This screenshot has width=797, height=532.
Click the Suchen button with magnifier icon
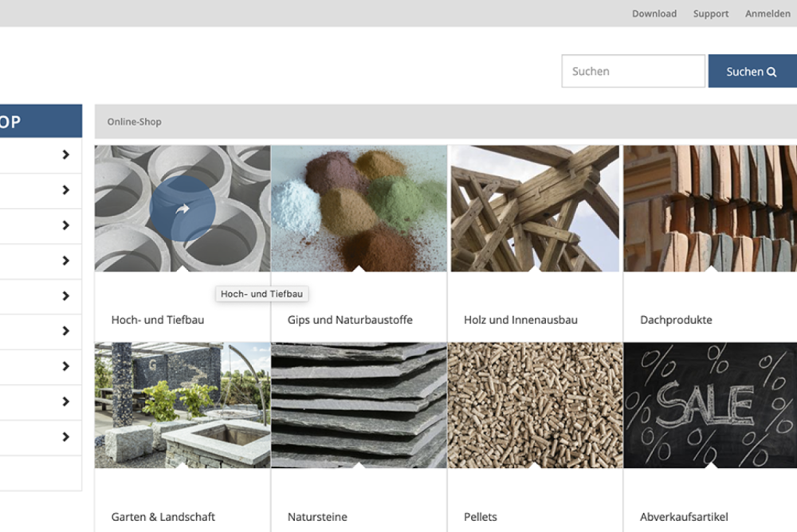751,72
